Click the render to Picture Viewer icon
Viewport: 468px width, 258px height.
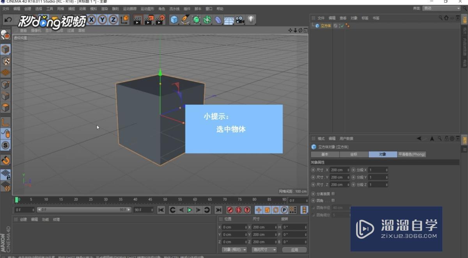coord(148,19)
